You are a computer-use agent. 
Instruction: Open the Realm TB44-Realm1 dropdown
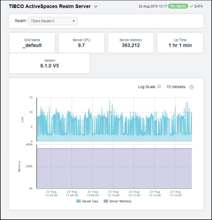tap(53, 21)
